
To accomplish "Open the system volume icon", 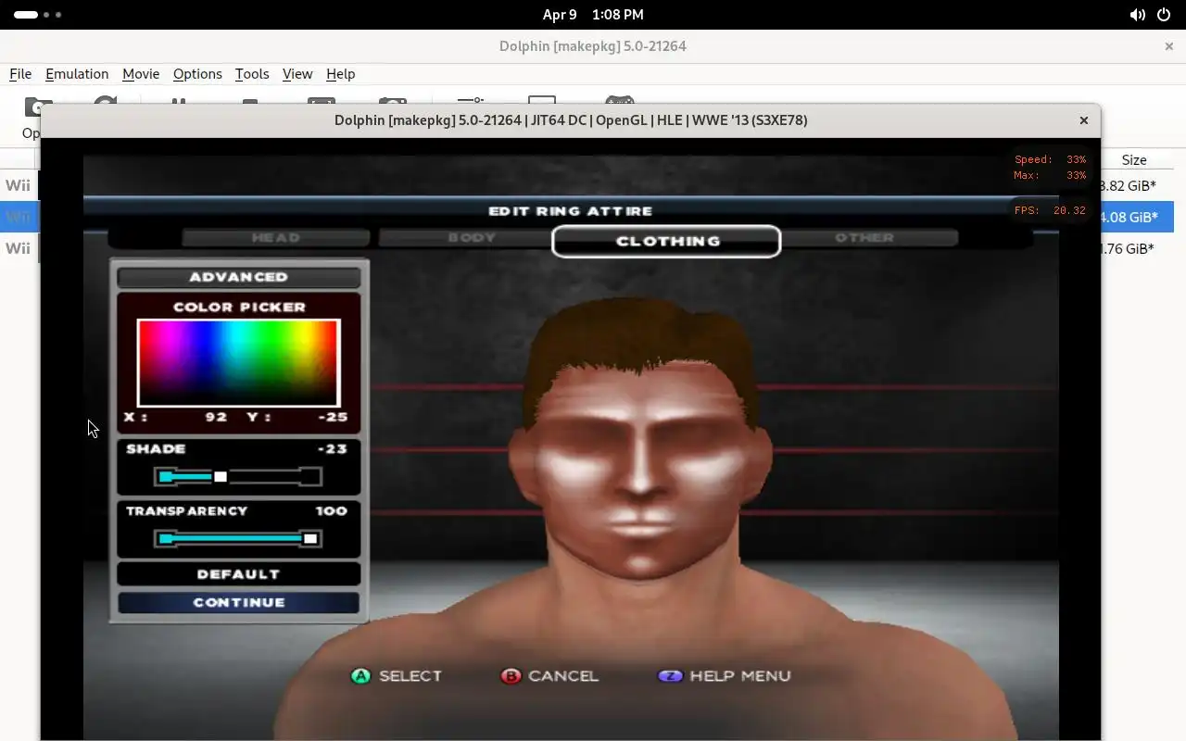I will (x=1137, y=15).
